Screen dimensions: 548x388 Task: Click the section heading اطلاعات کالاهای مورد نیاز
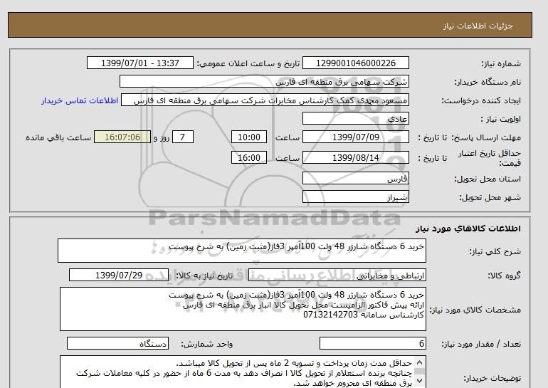point(468,229)
